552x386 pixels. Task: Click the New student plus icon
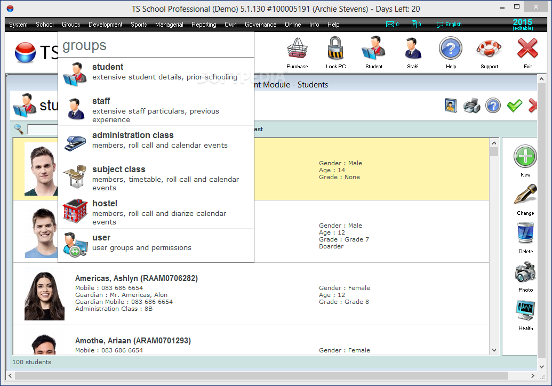pyautogui.click(x=525, y=156)
